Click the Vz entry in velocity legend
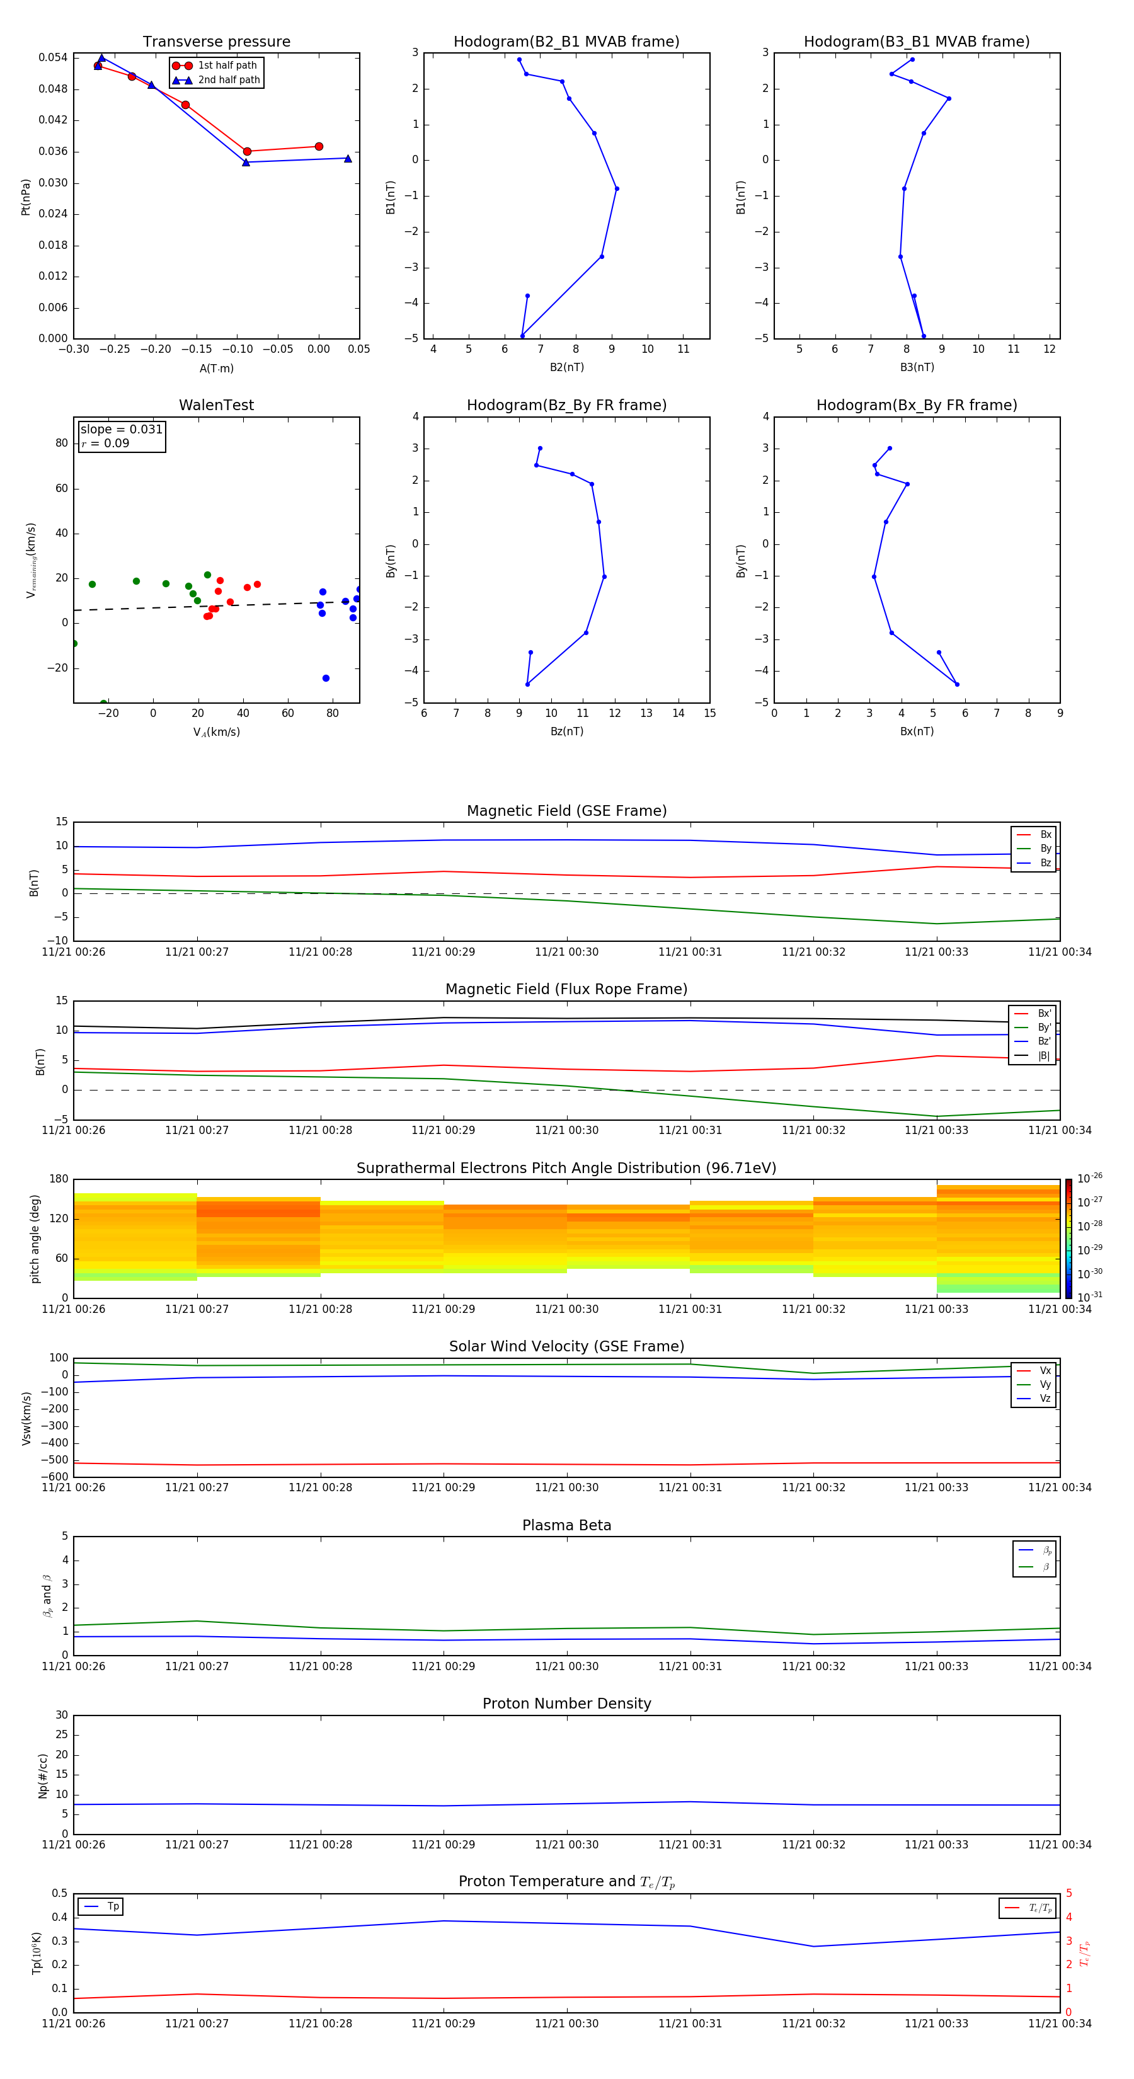 coord(1034,1399)
